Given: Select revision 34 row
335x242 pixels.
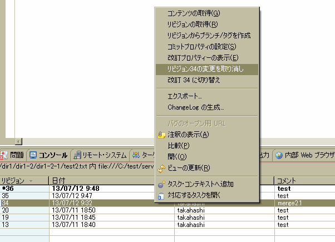Looking at the screenshot, I should coord(167,203).
